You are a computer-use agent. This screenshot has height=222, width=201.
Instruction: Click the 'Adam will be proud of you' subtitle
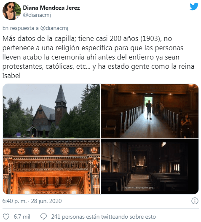(139, 187)
